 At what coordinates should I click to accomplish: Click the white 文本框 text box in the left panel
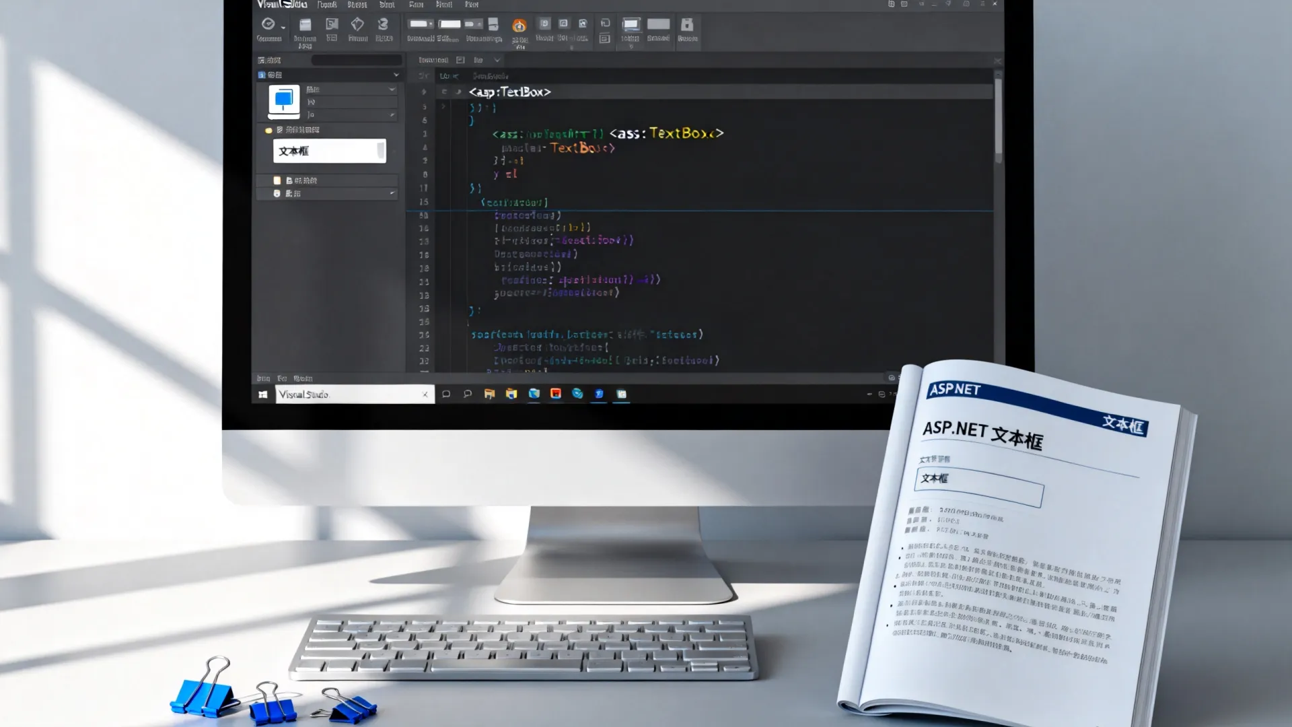click(x=330, y=151)
